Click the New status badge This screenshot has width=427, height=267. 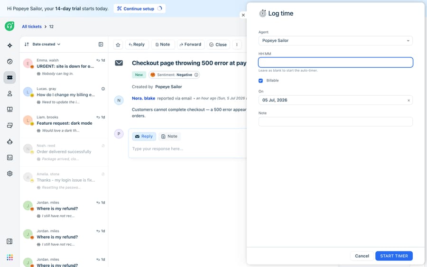pos(139,75)
